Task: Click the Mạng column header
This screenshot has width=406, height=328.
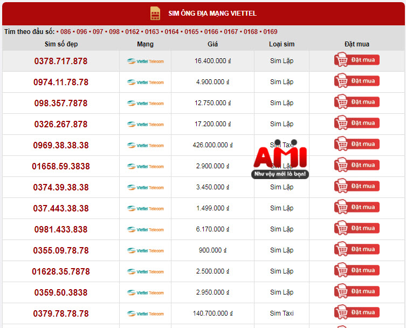Action: point(145,44)
